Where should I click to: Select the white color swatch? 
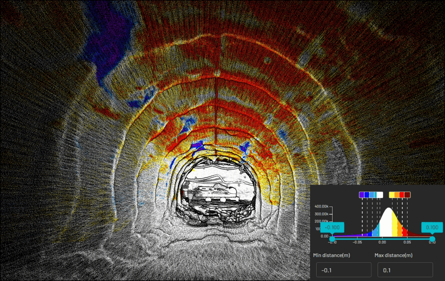[380, 194]
